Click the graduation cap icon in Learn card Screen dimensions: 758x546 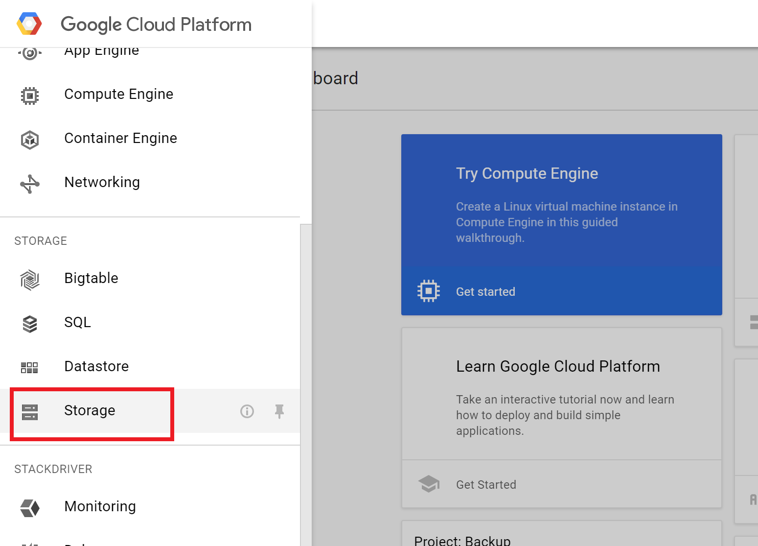[429, 484]
